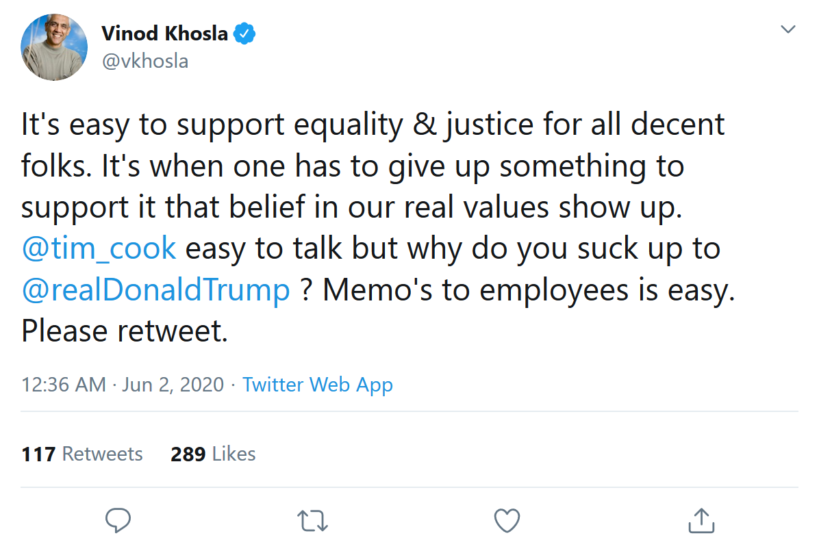Open Vinod Khosla's profile picture
This screenshot has width=819, height=553.
coord(55,47)
